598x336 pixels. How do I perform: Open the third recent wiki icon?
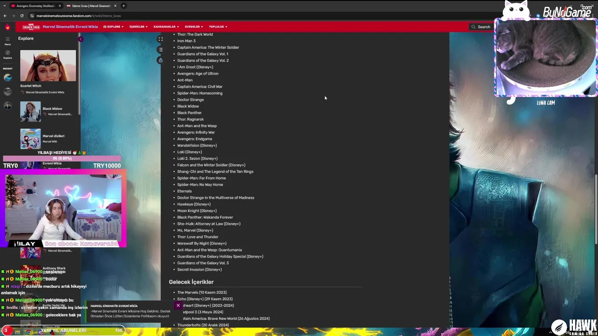click(7, 105)
